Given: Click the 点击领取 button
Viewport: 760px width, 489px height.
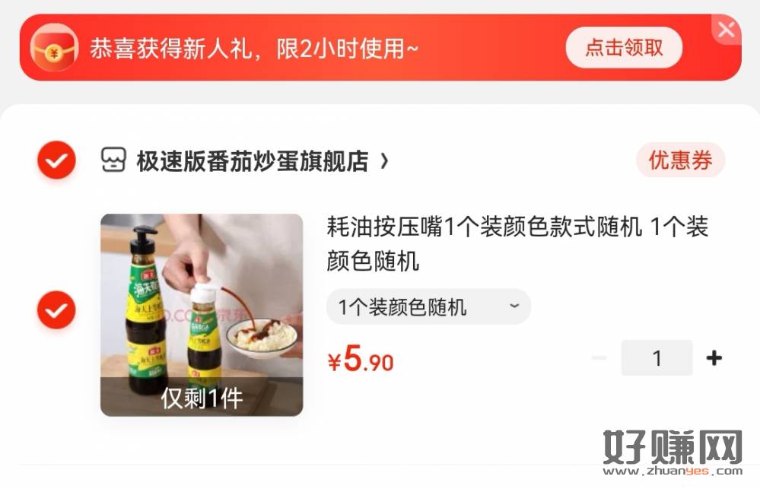Looking at the screenshot, I should tap(624, 47).
